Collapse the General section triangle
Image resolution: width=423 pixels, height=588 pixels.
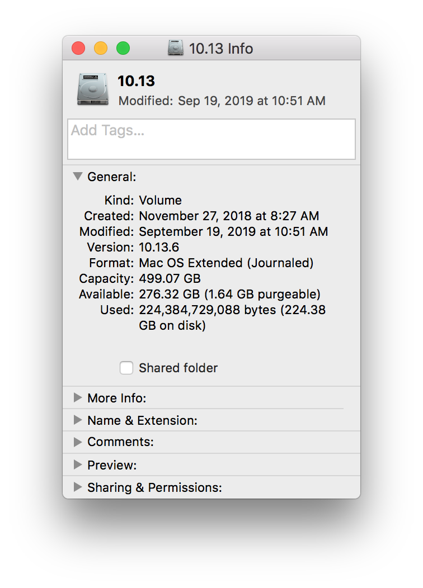coord(78,177)
